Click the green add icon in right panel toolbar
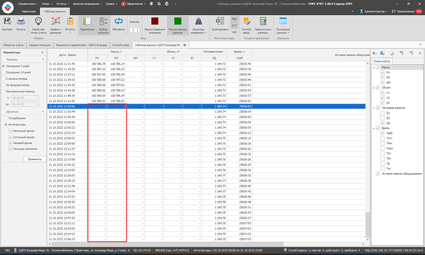Viewport: 425px width, 255px height. click(x=402, y=53)
